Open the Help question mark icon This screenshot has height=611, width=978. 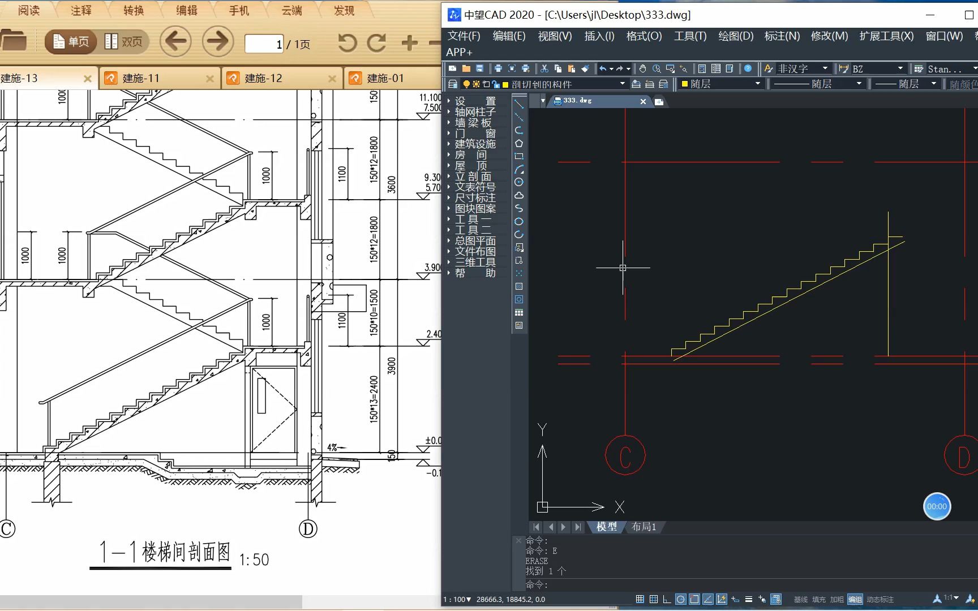pos(748,68)
